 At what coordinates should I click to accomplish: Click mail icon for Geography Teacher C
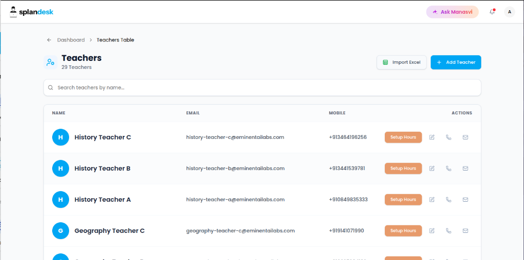point(465,231)
